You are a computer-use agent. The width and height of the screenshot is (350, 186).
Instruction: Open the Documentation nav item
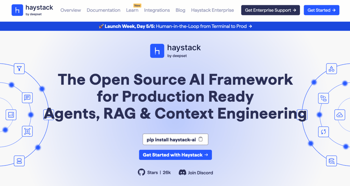click(103, 10)
